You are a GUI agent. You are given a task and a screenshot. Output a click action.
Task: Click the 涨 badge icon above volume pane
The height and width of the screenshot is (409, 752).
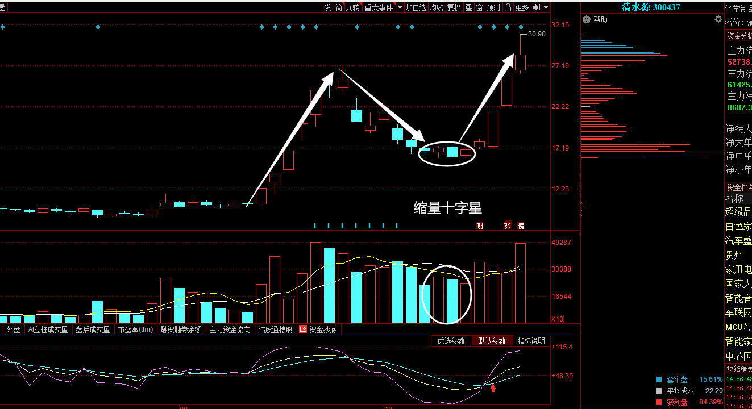tap(507, 226)
